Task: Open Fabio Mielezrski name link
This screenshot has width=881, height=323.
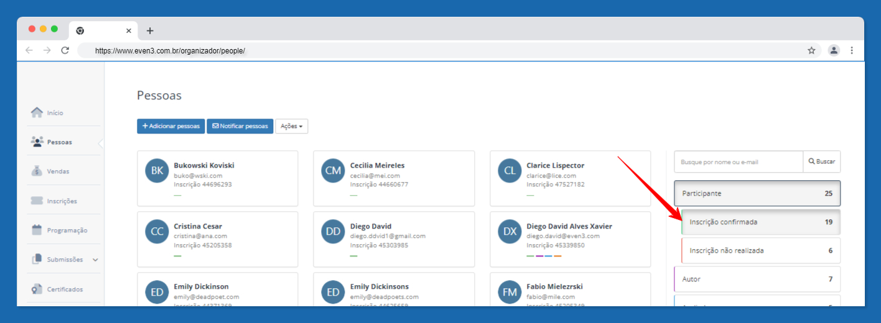Action: (554, 287)
